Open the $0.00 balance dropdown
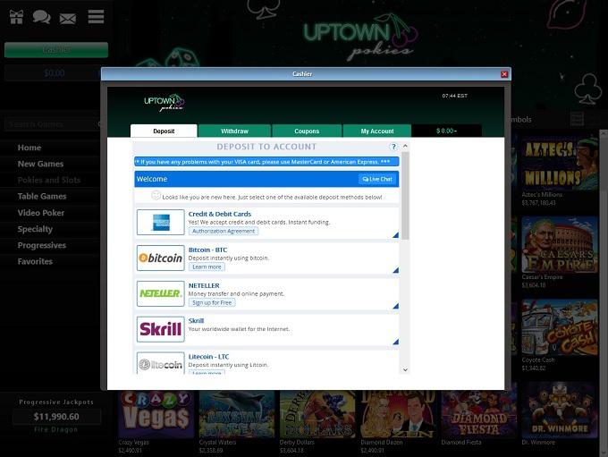 coord(447,131)
